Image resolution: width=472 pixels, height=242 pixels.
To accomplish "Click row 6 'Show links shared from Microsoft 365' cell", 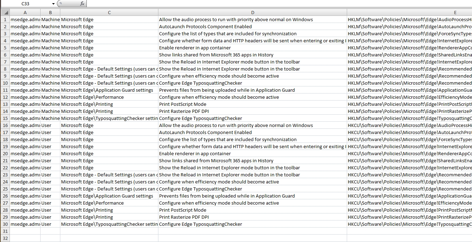I will coord(253,55).
